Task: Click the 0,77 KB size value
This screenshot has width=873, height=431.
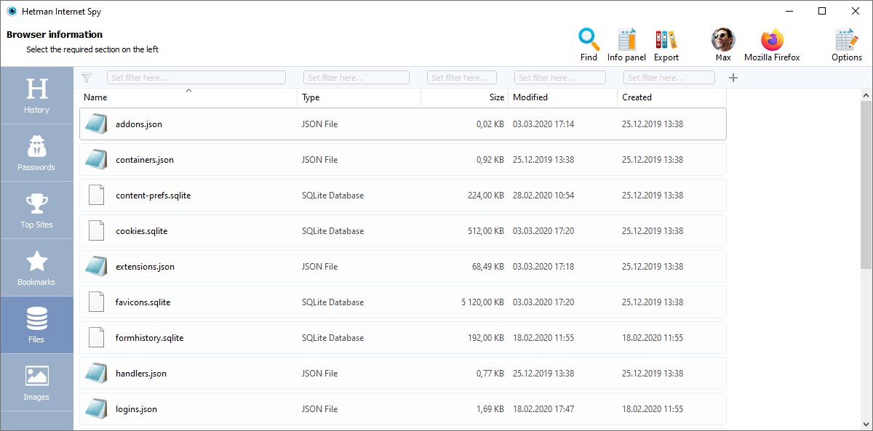Action: point(490,374)
